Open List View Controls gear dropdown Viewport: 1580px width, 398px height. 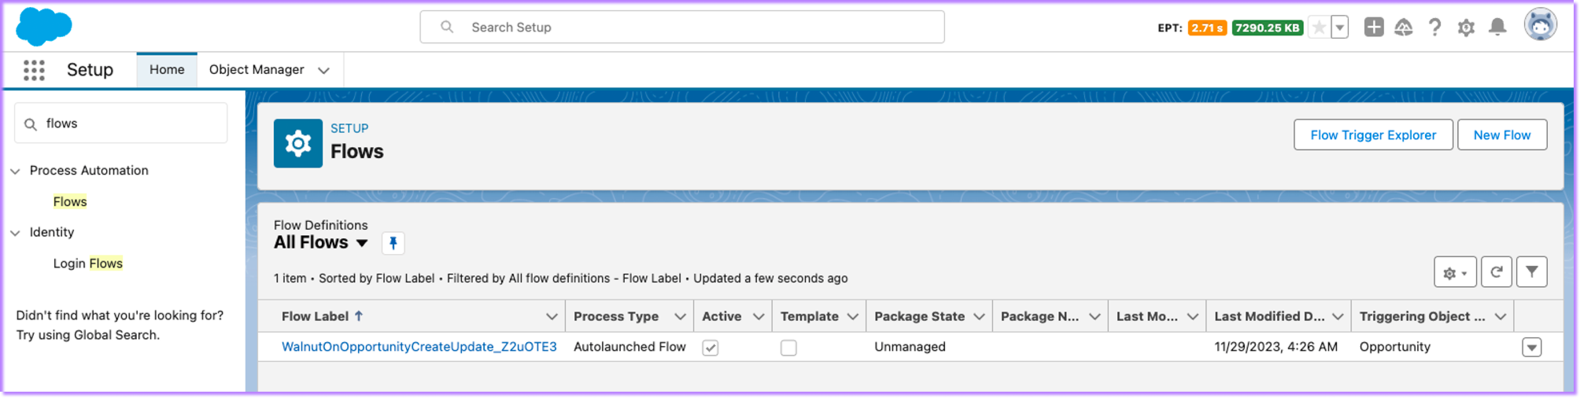click(1454, 272)
